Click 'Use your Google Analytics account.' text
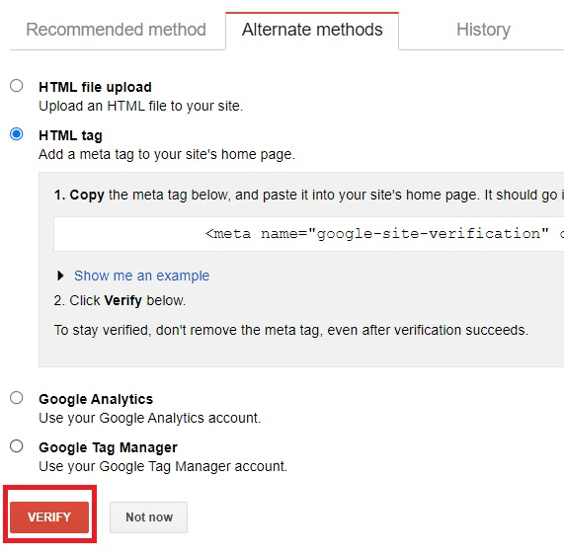This screenshot has width=564, height=556. pos(149,419)
